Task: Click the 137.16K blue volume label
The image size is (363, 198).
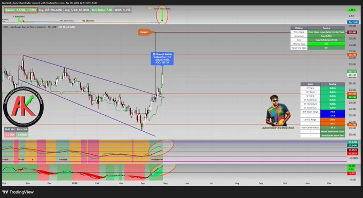Action: coord(353,22)
